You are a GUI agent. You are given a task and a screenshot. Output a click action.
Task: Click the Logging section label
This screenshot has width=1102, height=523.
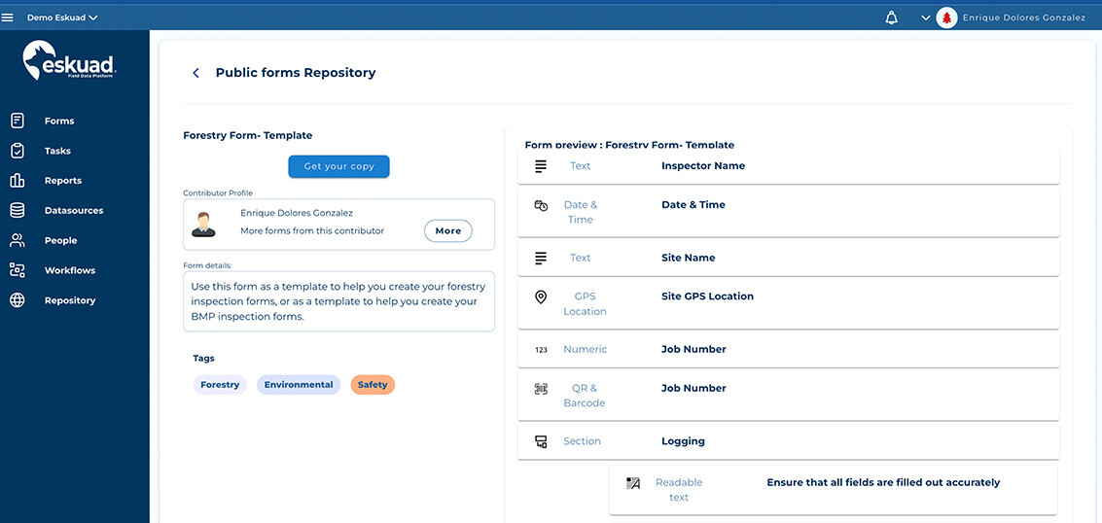click(x=683, y=441)
